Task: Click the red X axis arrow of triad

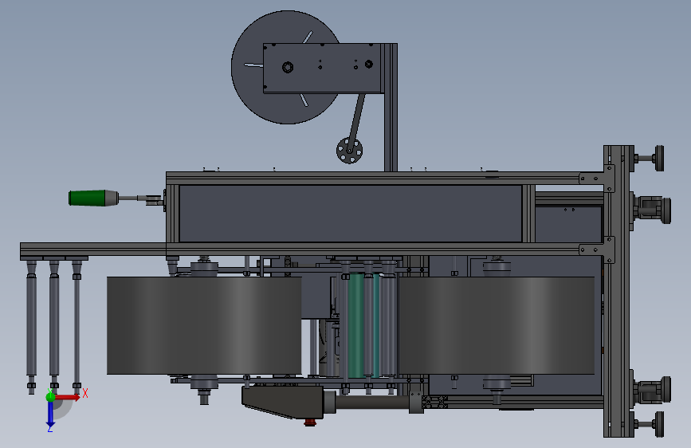Action: coord(68,397)
